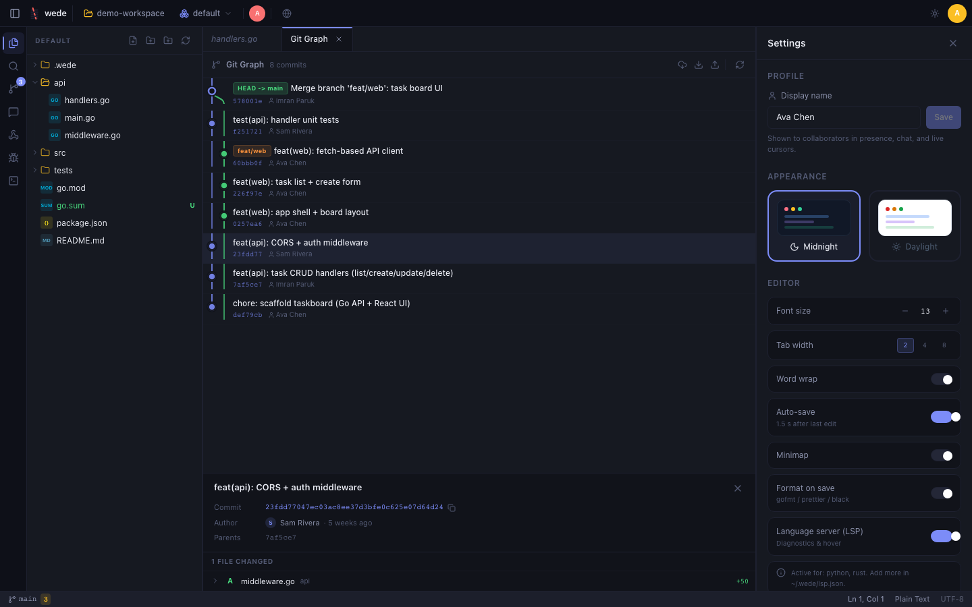Expand middleware.go changed file row

tap(479, 581)
